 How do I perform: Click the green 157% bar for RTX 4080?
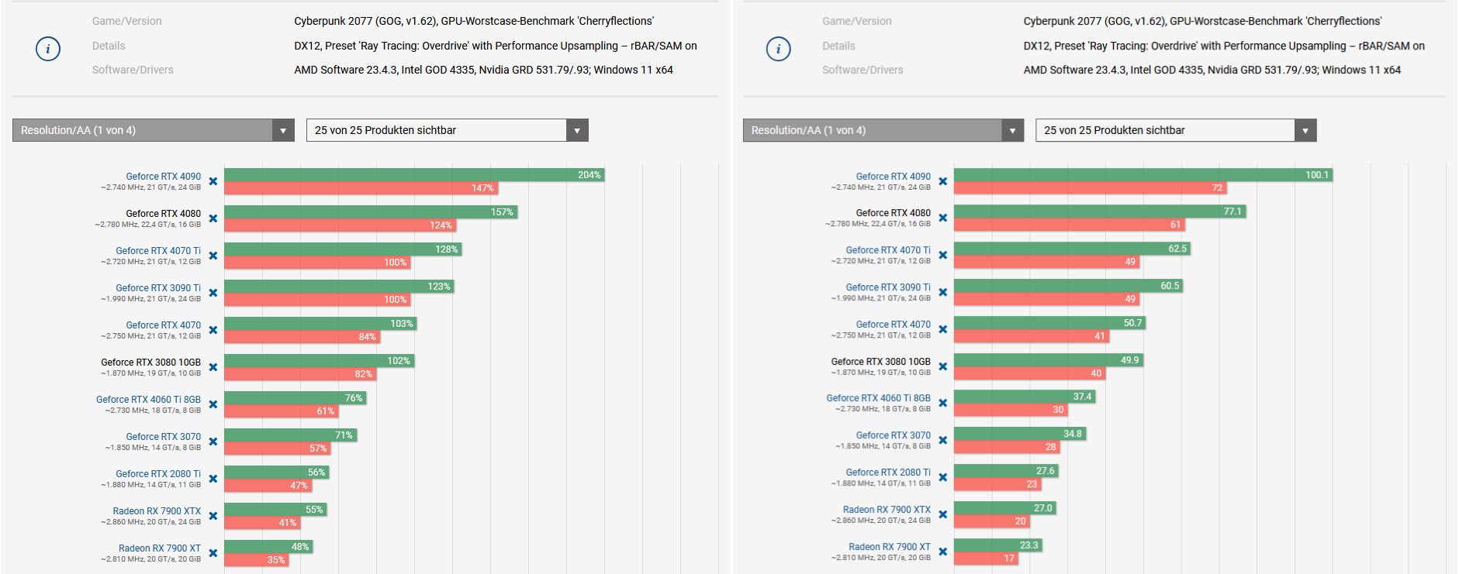[371, 212]
